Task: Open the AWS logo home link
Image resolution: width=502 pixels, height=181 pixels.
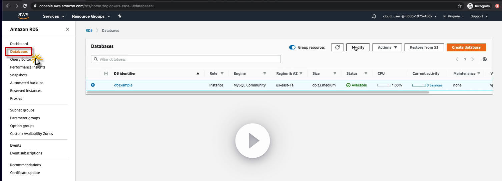Action: point(23,16)
